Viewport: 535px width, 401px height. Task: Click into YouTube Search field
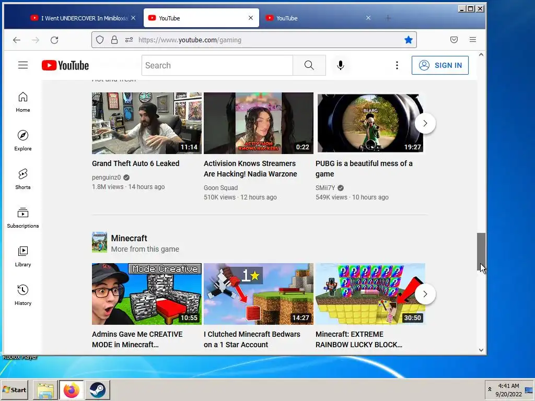point(217,65)
